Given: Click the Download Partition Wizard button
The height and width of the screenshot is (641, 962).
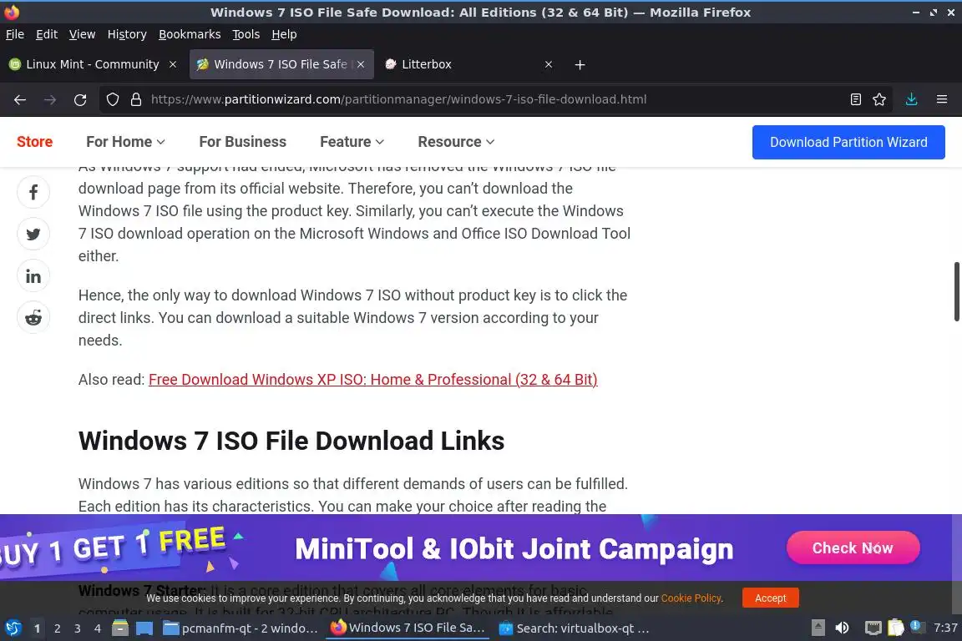Looking at the screenshot, I should (848, 143).
